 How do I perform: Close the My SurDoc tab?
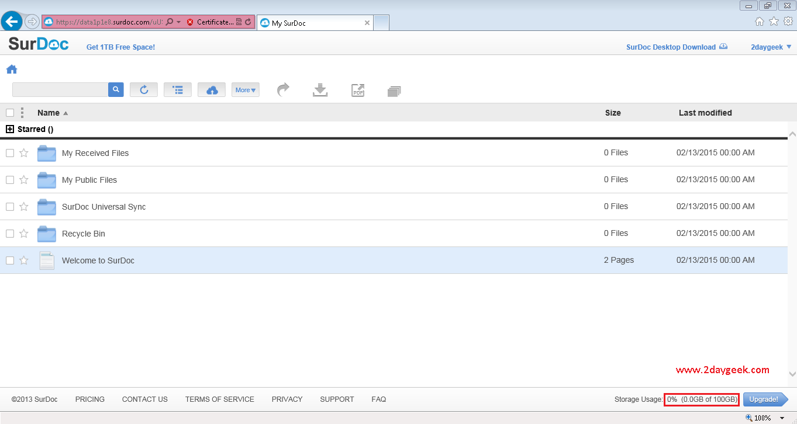[367, 23]
